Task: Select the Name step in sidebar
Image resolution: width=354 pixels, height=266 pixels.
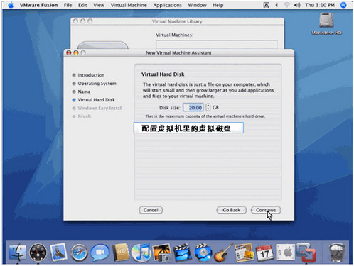Action: point(81,92)
